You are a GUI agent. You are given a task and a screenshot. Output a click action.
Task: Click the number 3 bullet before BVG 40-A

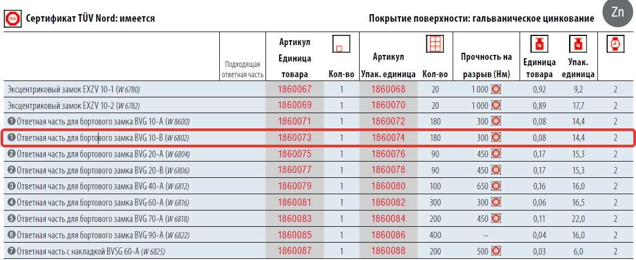pyautogui.click(x=11, y=187)
